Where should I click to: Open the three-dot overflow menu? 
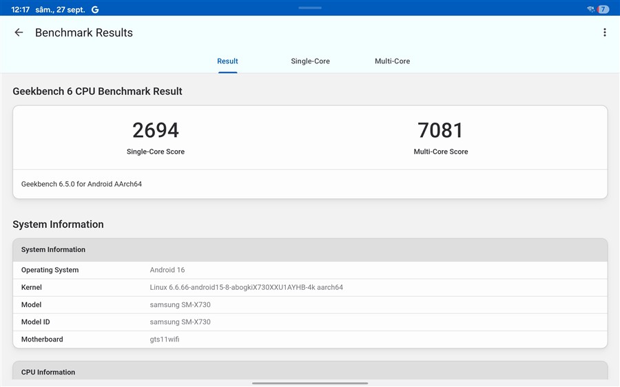604,32
